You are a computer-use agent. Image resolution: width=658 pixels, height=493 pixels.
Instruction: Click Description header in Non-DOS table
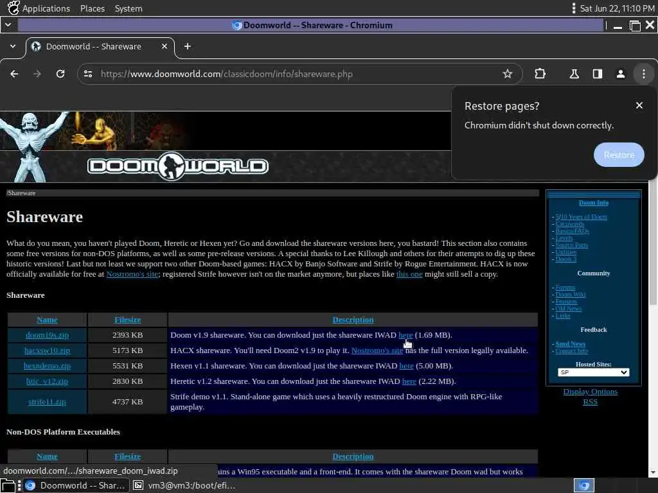point(353,456)
